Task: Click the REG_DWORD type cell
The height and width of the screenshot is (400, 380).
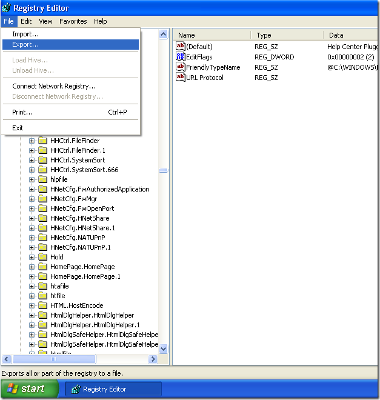Action: point(275,57)
